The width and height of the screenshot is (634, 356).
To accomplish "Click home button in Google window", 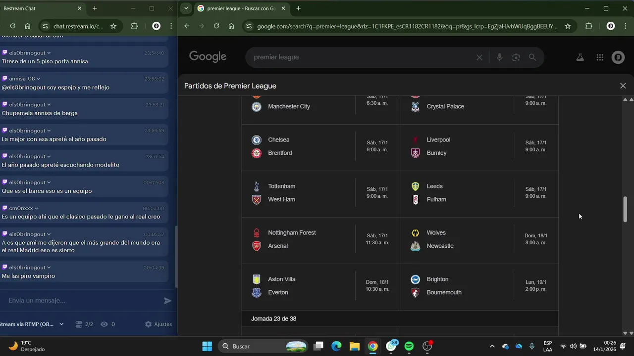I will [x=231, y=26].
